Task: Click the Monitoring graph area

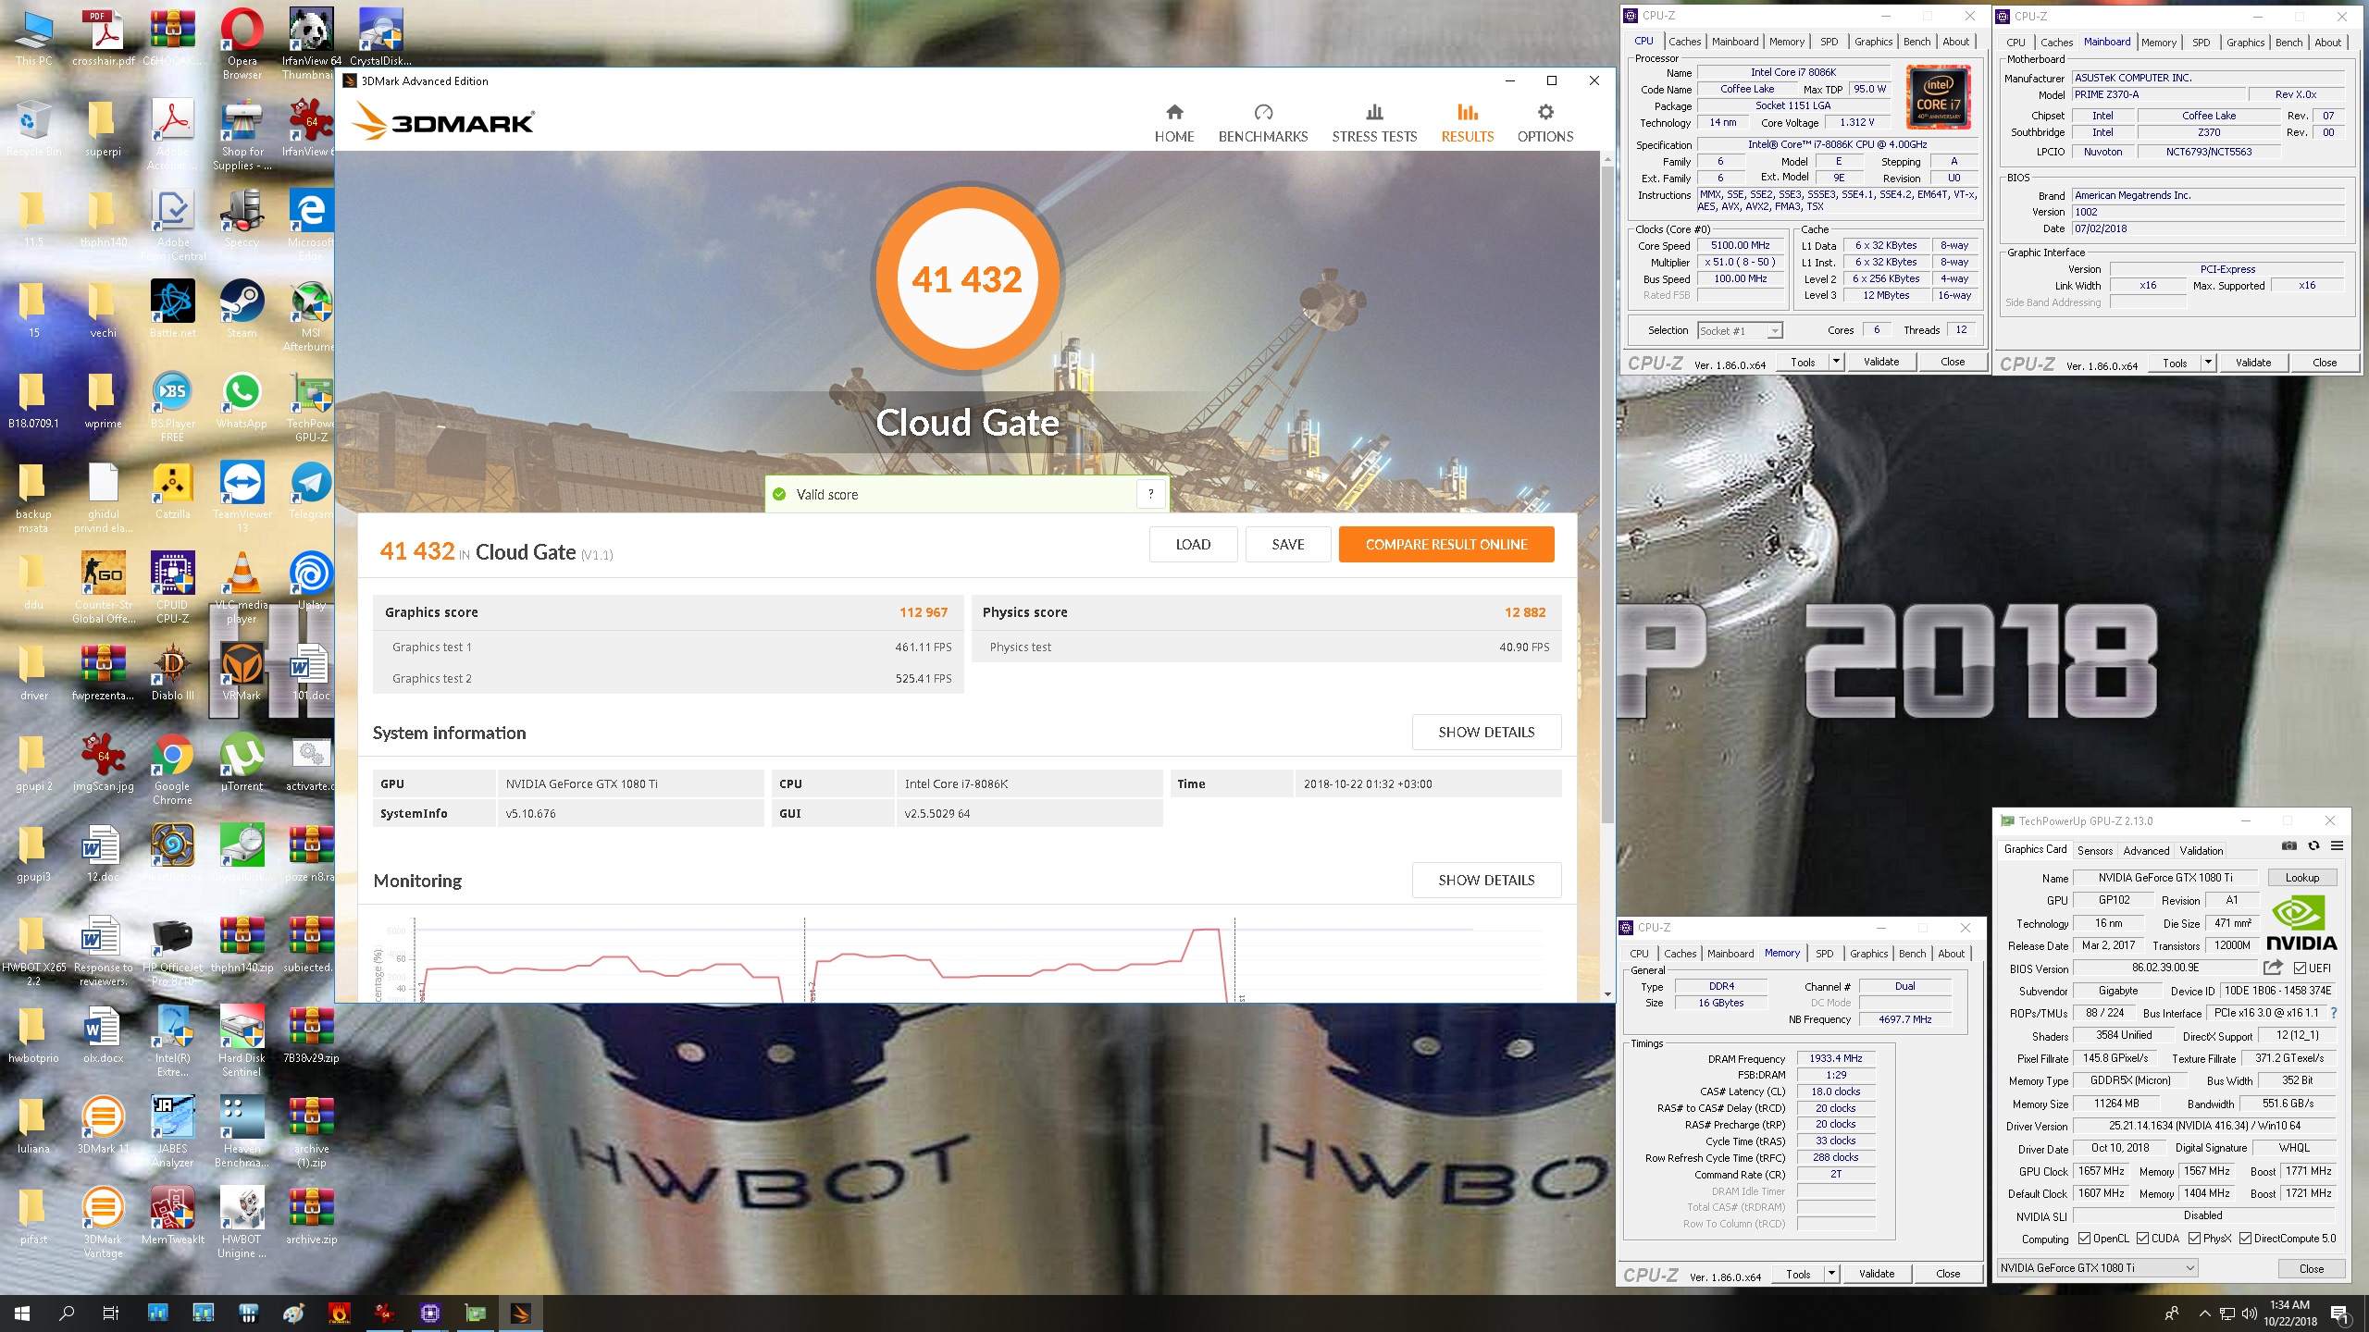Action: pyautogui.click(x=967, y=957)
